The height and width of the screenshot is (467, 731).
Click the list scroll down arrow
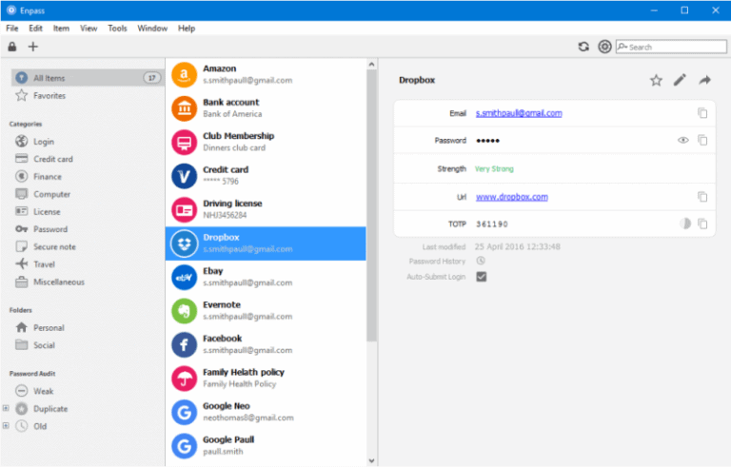click(x=371, y=461)
